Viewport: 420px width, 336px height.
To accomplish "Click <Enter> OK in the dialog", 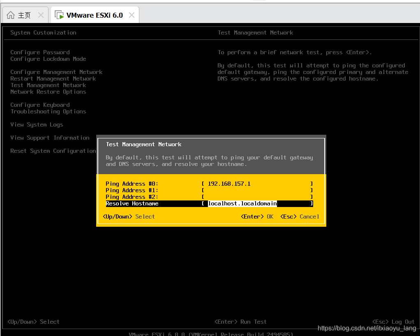I will (x=257, y=216).
